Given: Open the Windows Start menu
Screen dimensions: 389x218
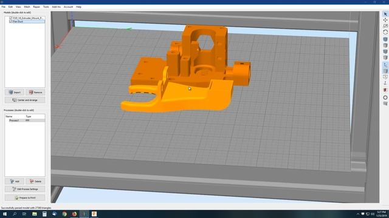Looking at the screenshot, I should pos(5,214).
